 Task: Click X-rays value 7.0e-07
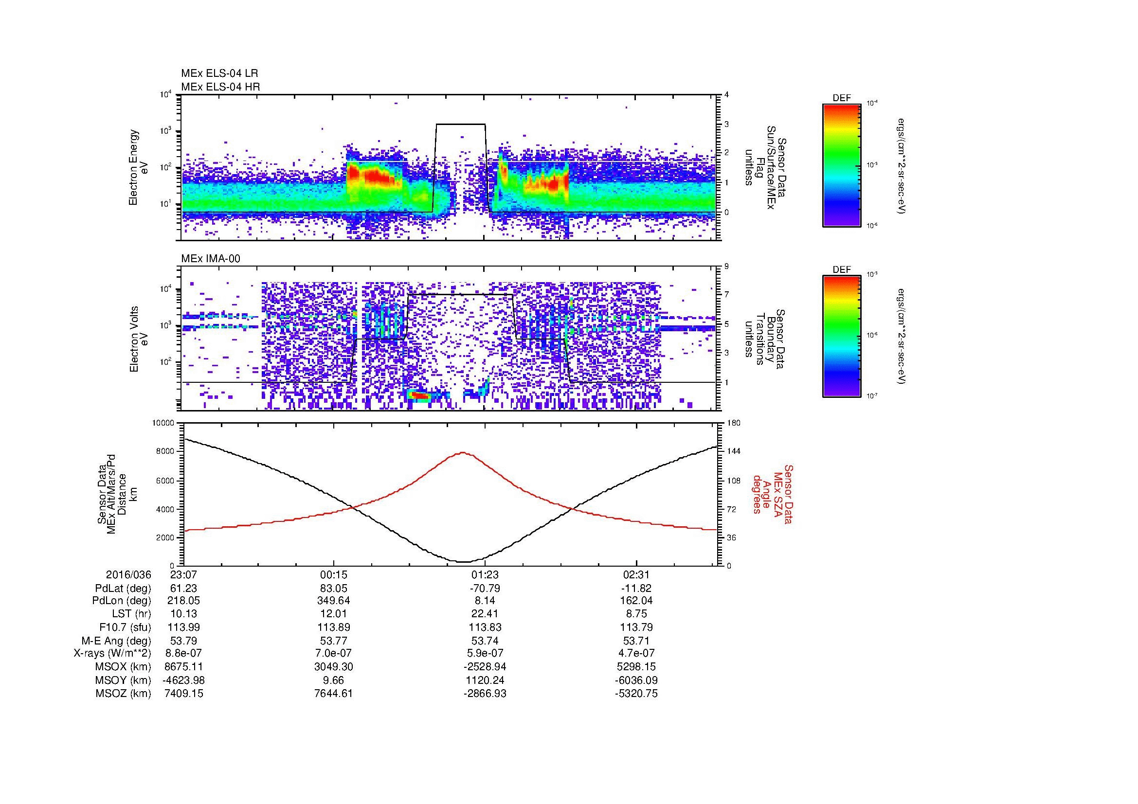click(335, 653)
